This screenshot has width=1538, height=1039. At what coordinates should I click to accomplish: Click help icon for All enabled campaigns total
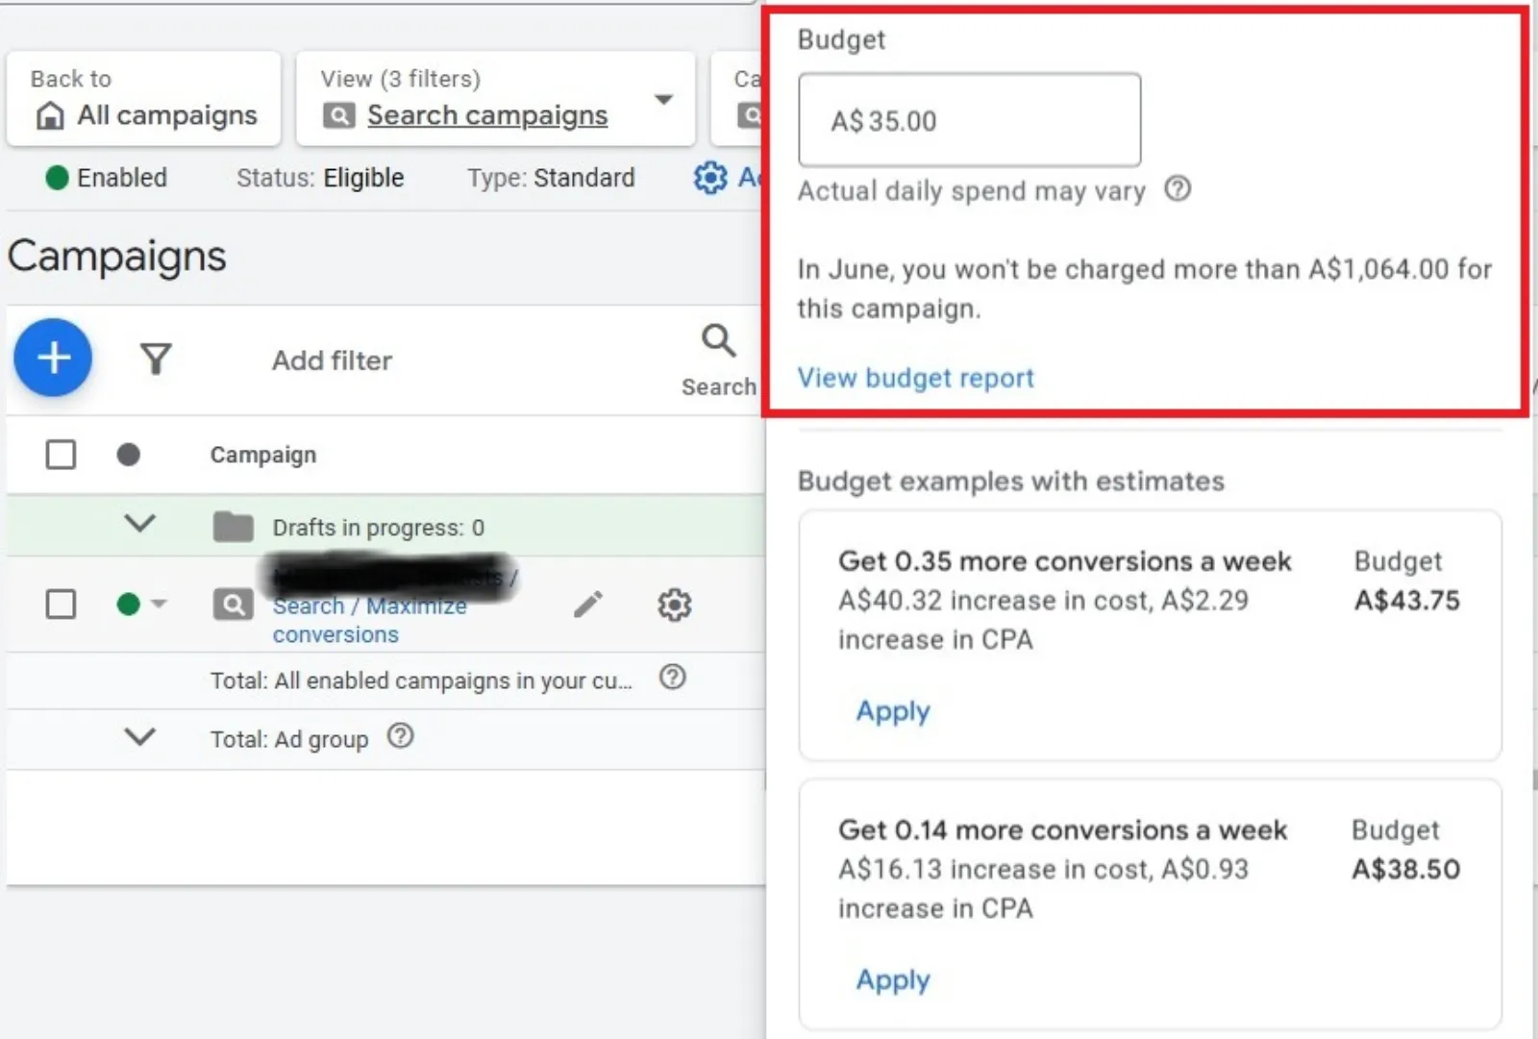point(673,678)
